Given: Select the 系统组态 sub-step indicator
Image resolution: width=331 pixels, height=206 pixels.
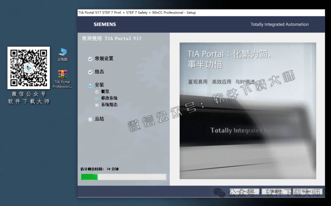Looking at the screenshot, I should [x=97, y=104].
